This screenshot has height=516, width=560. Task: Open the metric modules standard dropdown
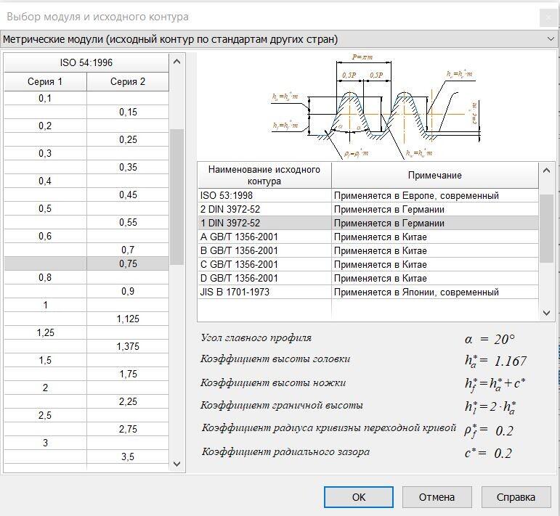[x=280, y=39]
